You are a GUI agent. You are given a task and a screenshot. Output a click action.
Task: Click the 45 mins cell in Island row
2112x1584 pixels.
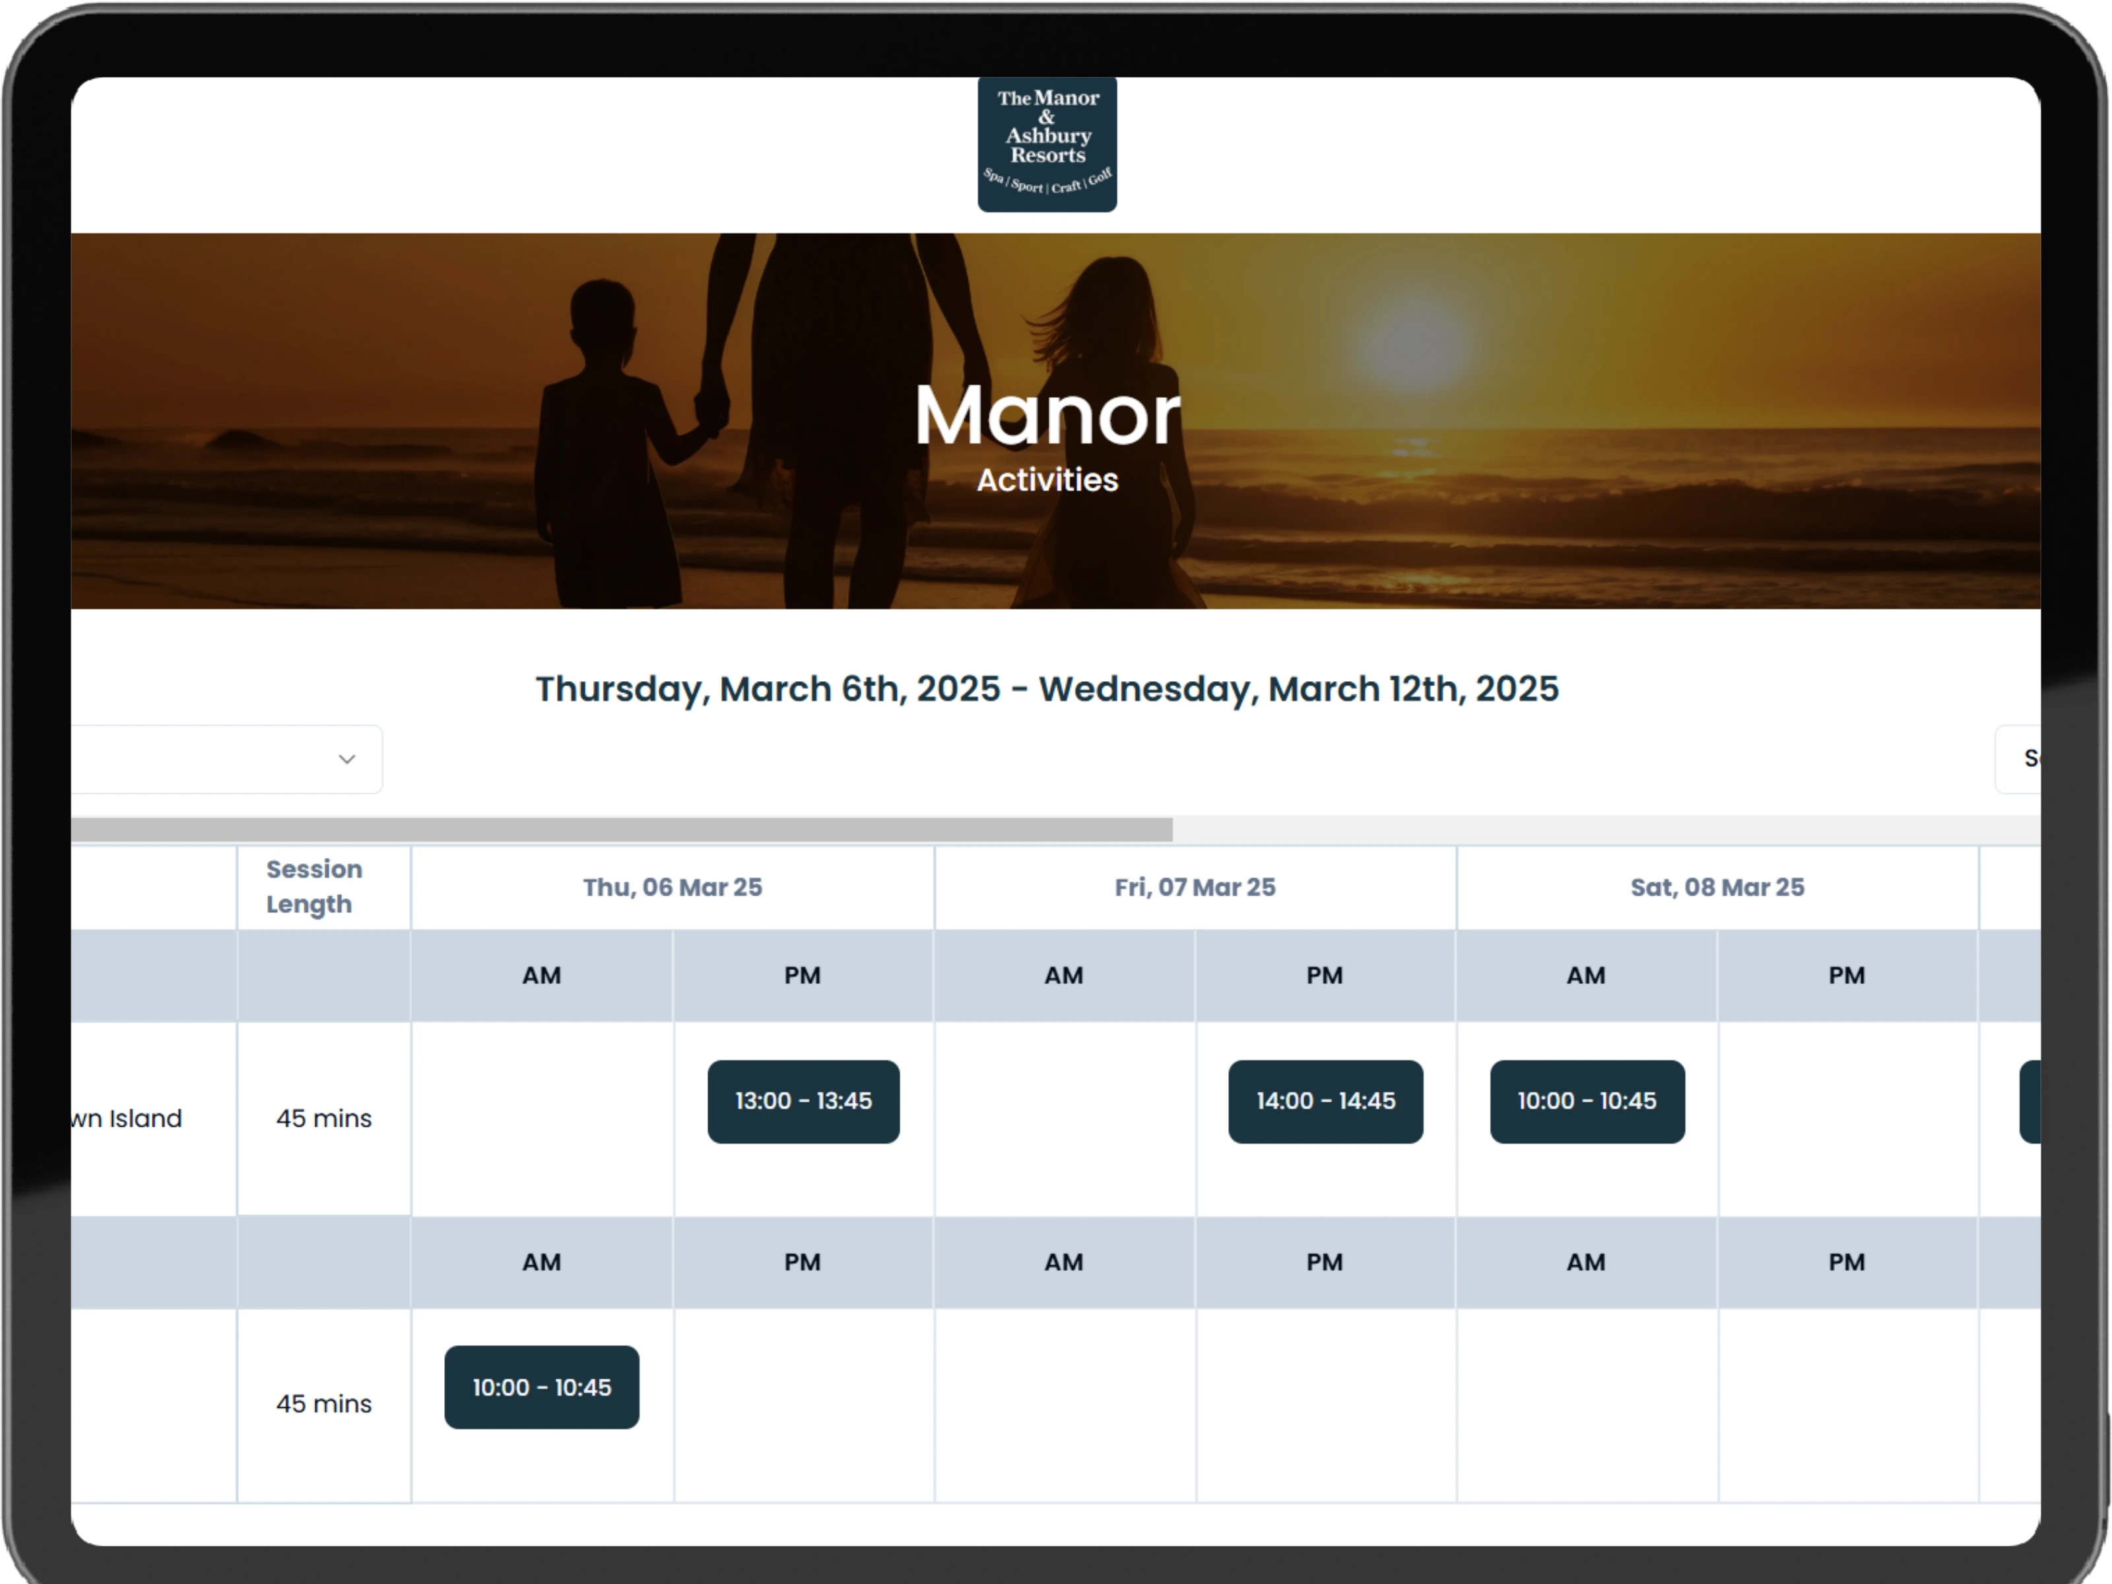(323, 1118)
